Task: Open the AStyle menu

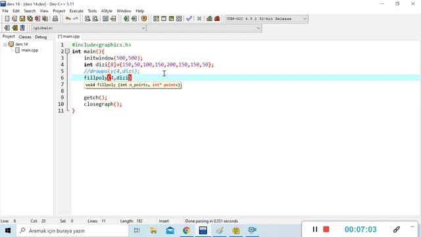Action: [x=107, y=11]
